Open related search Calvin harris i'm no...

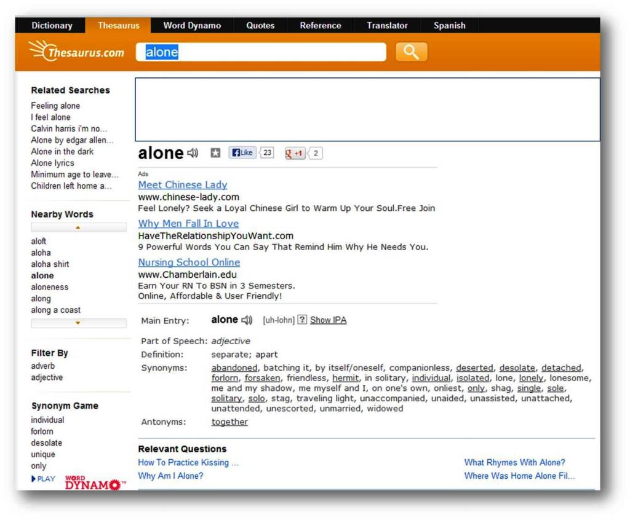[69, 128]
